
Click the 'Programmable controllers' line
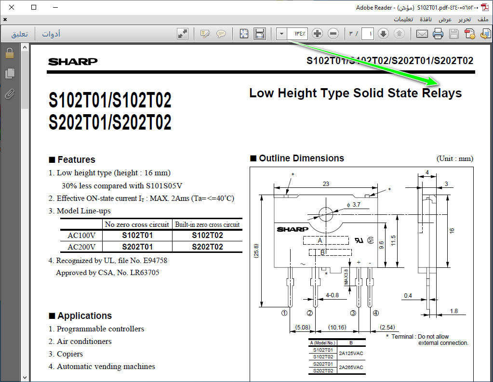pos(96,329)
